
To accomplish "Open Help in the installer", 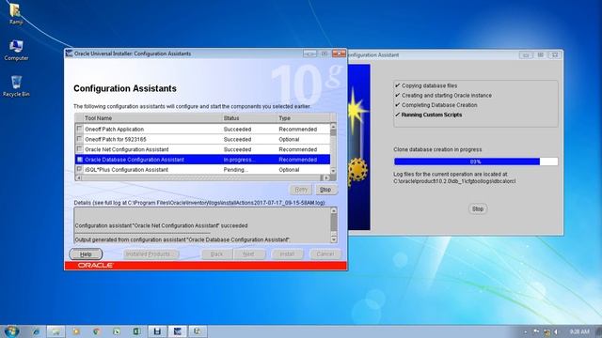I will 86,254.
